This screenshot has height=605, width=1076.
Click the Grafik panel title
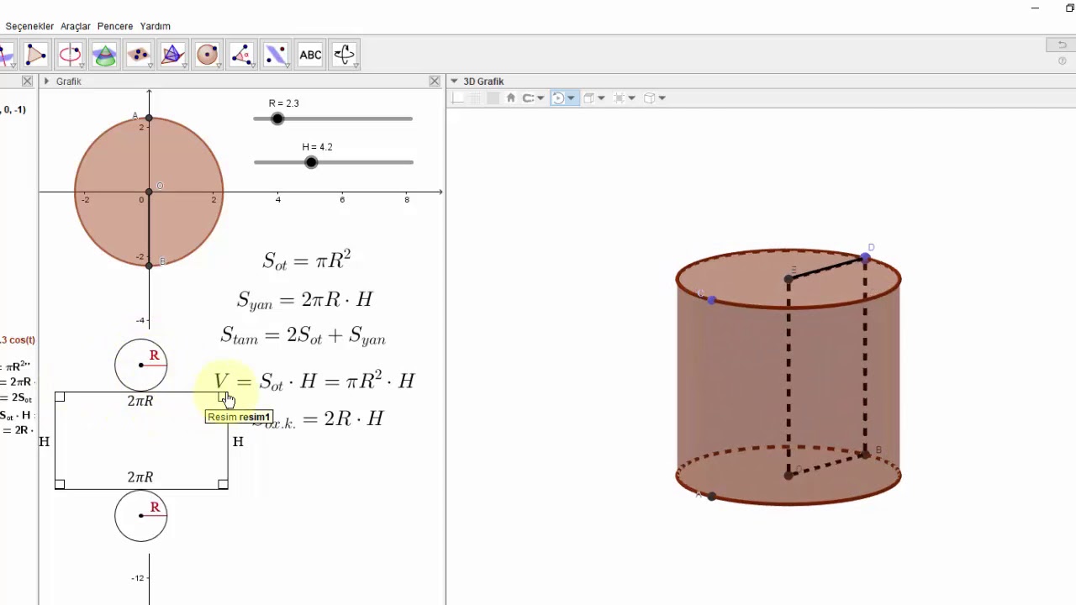click(x=69, y=82)
